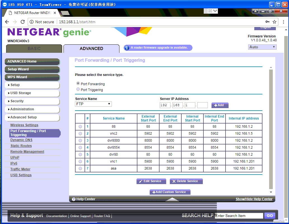Select the radio button for service 88
The image size is (289, 224).
pos(80,127)
